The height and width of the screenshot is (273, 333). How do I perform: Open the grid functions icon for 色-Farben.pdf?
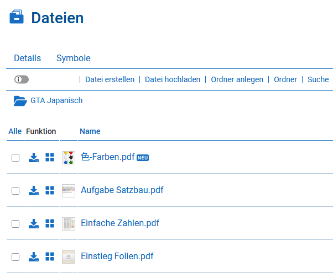50,158
